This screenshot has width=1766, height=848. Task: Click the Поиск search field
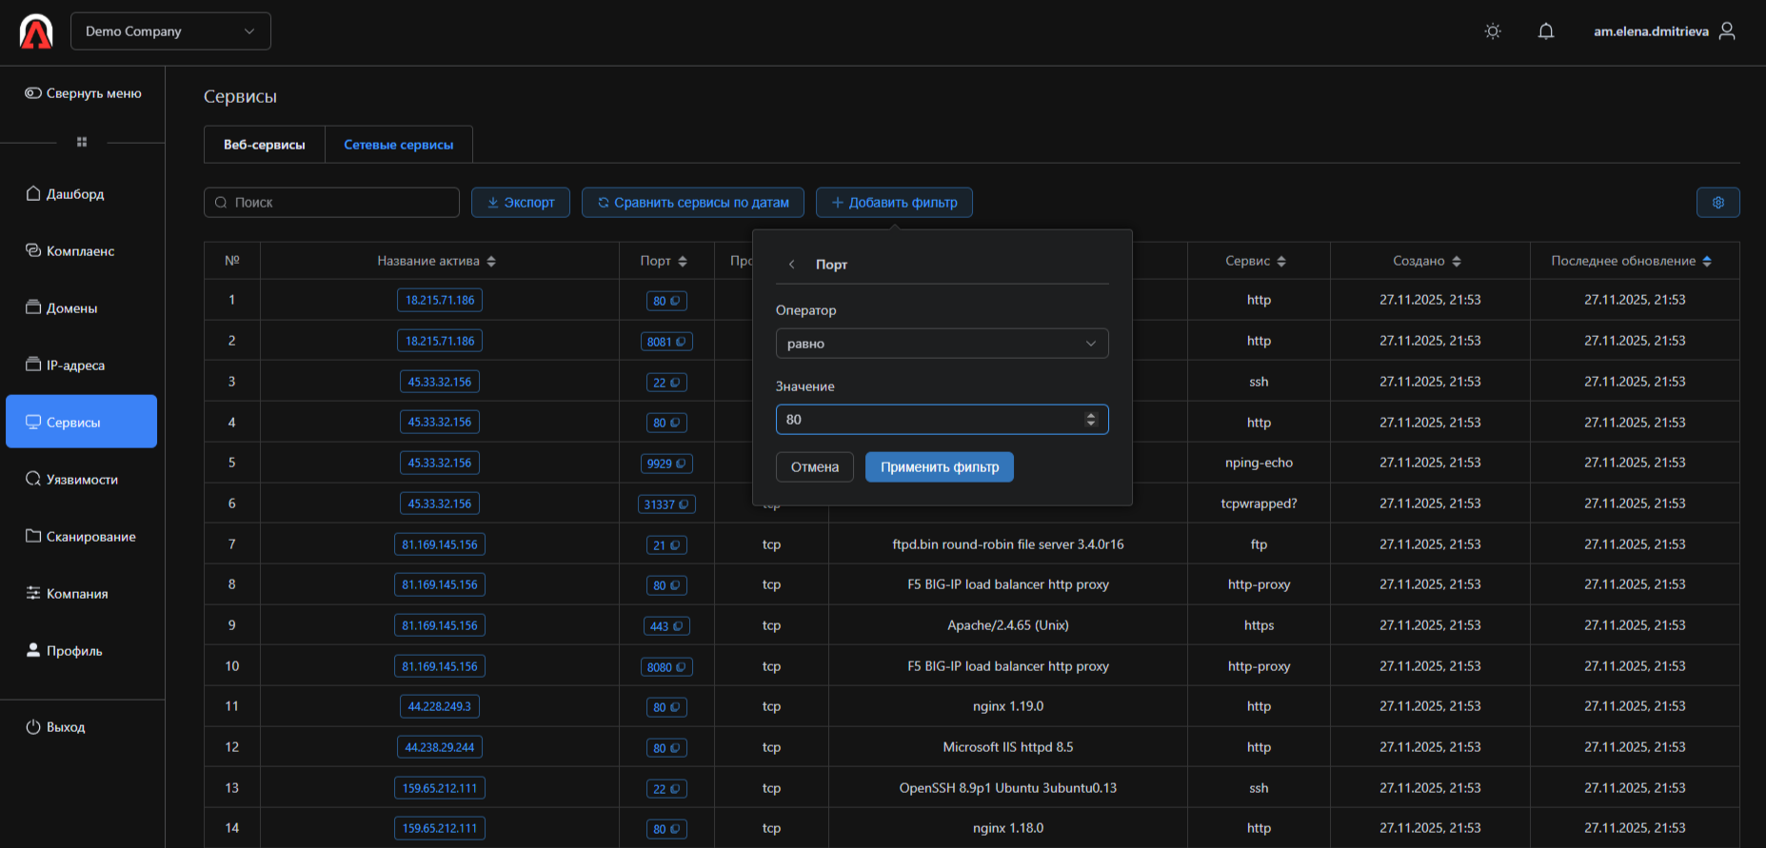pos(331,203)
